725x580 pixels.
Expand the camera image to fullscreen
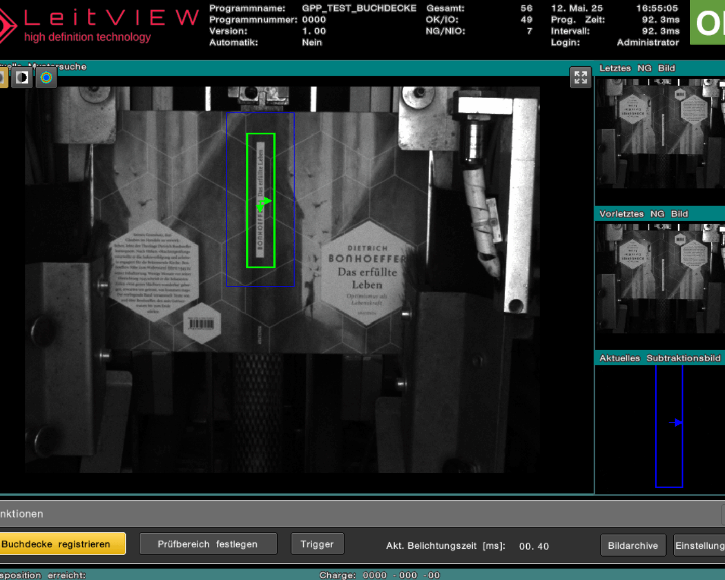coord(581,77)
